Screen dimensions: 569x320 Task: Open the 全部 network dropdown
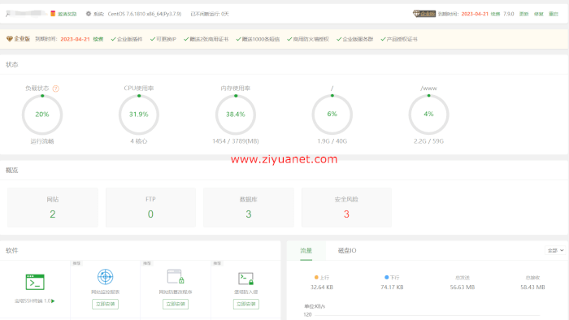point(555,250)
